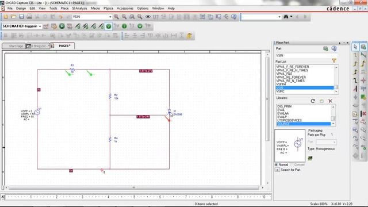Open the Accessories menu

coord(125,8)
